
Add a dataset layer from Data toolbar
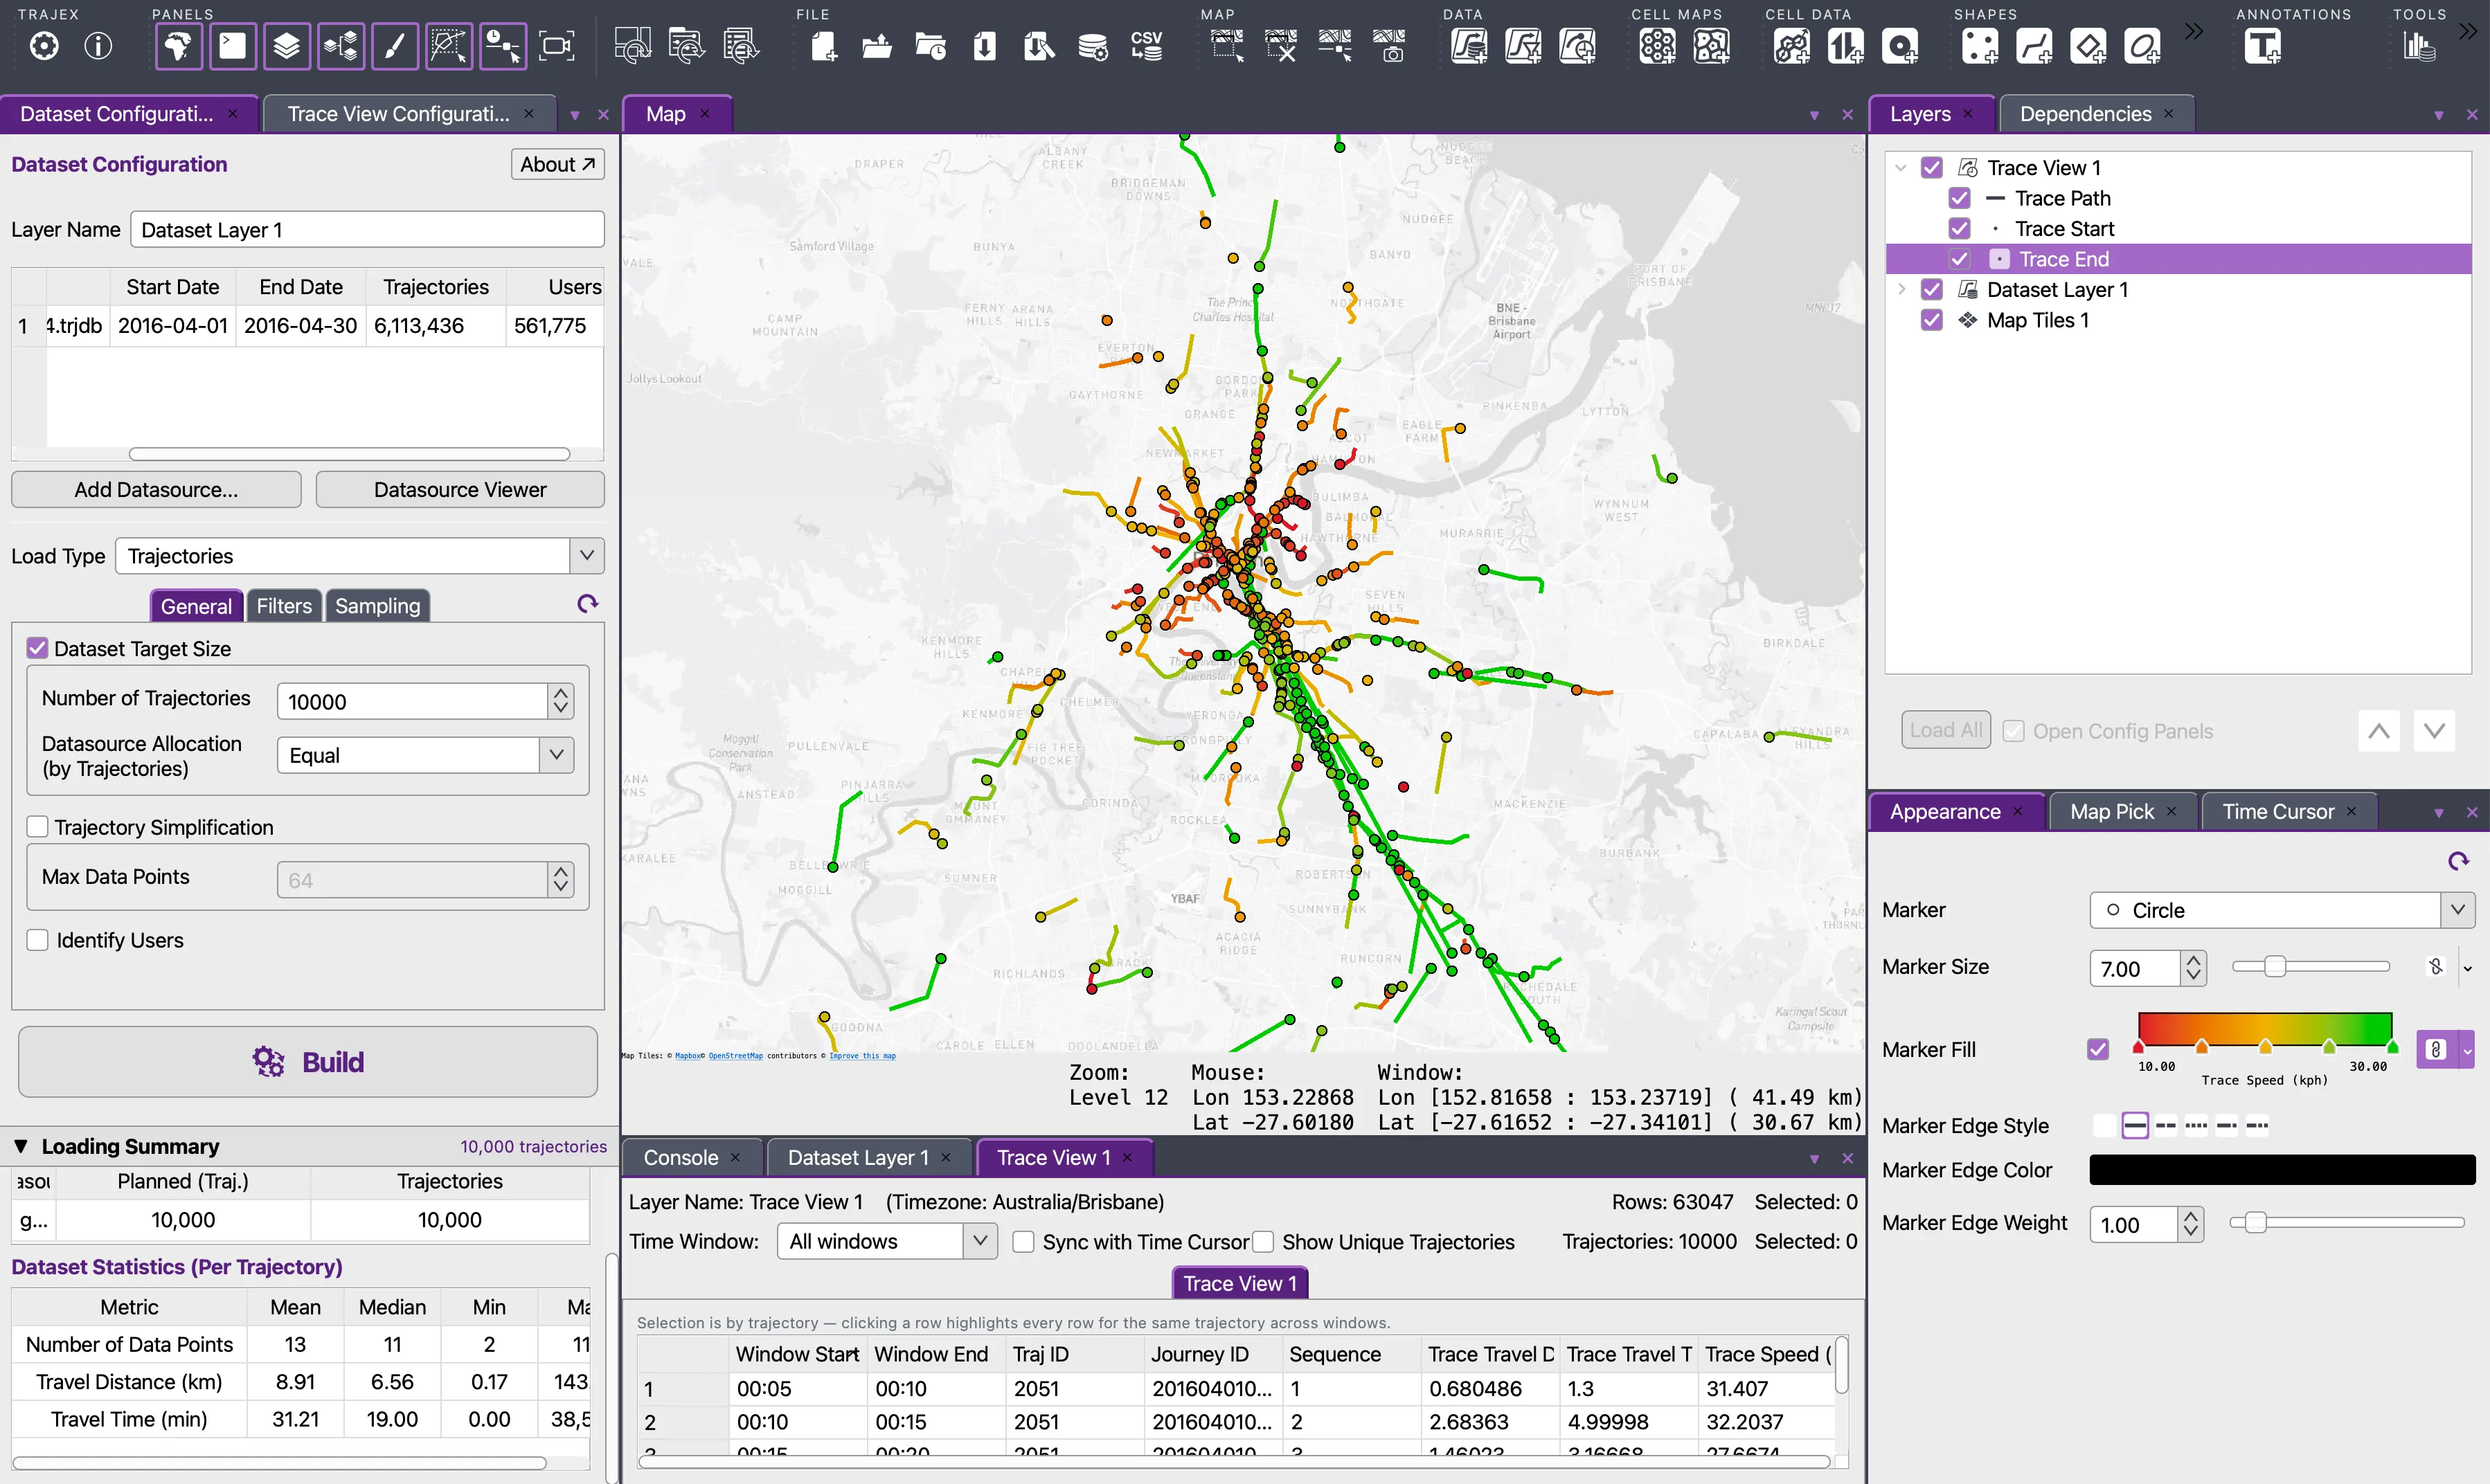coord(1469,46)
